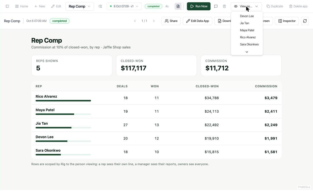
Task: Click the REP column header
Action: click(x=39, y=86)
